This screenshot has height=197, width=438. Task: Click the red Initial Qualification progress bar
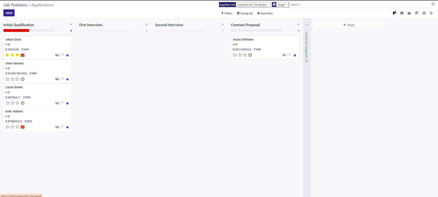coord(16,31)
